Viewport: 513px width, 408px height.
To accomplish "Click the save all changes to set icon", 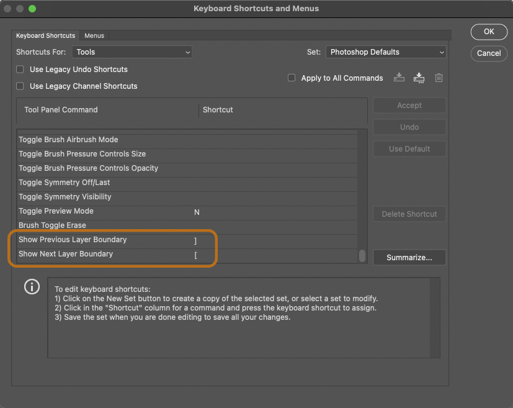I will point(419,77).
